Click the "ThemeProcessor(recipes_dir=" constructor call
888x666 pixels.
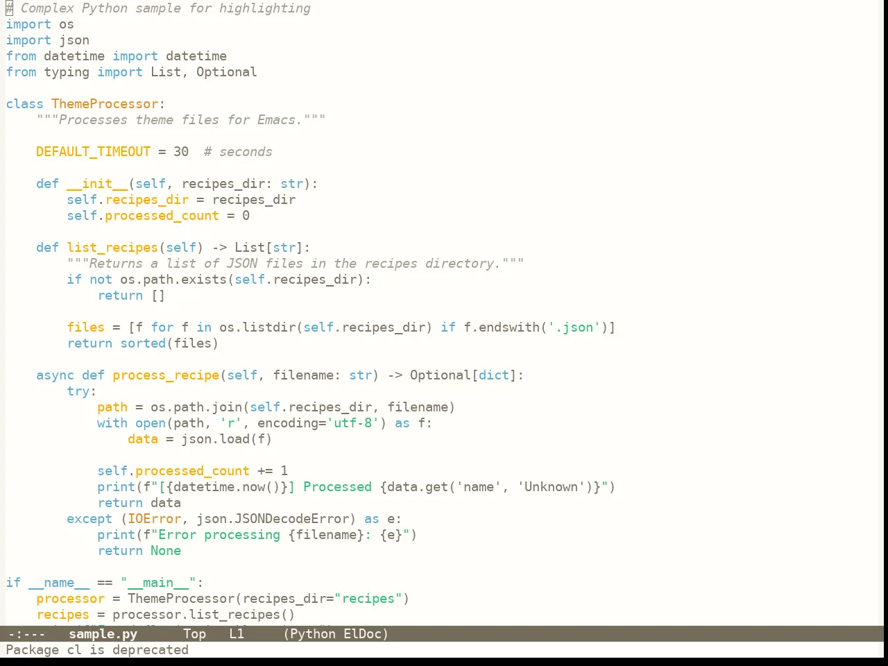231,599
